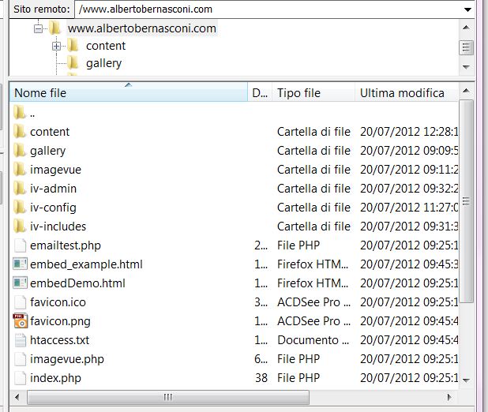
Task: Click the embedDemo.html file icon
Action: [x=20, y=283]
